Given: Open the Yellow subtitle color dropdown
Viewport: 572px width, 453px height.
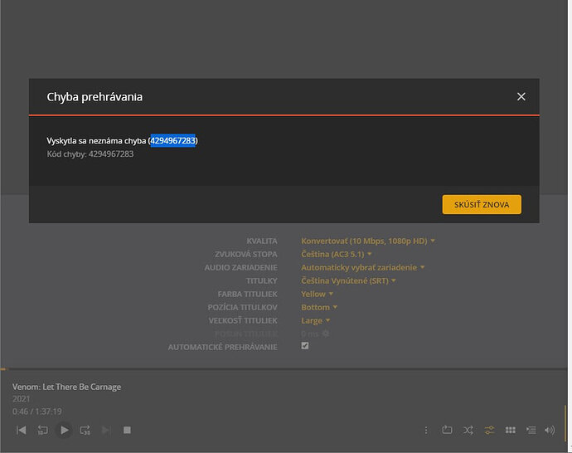Looking at the screenshot, I should pos(317,294).
